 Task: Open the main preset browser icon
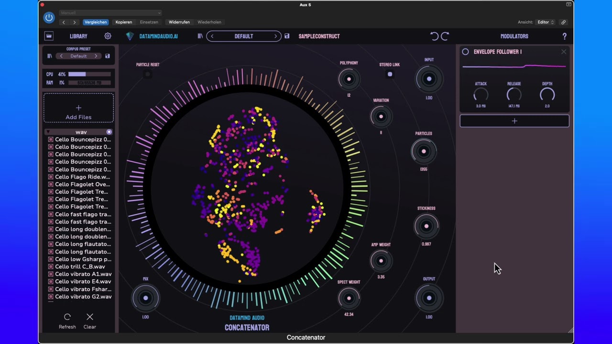pos(200,36)
